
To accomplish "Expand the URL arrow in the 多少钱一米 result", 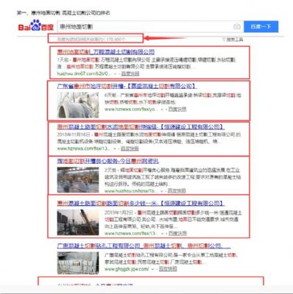I will [x=162, y=234].
